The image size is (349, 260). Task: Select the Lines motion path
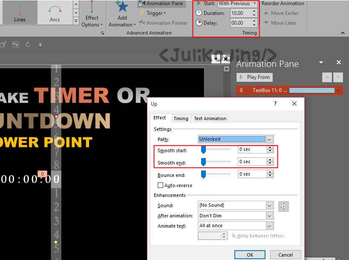click(x=20, y=12)
